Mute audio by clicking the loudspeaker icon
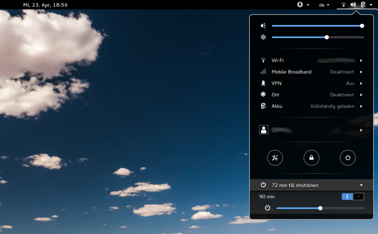This screenshot has height=234, width=378. point(353,5)
